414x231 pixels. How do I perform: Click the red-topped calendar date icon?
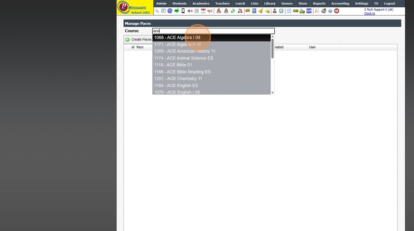coord(203,11)
